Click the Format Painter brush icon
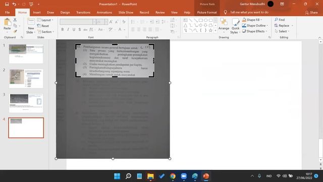323x182 pixels. coord(15,31)
